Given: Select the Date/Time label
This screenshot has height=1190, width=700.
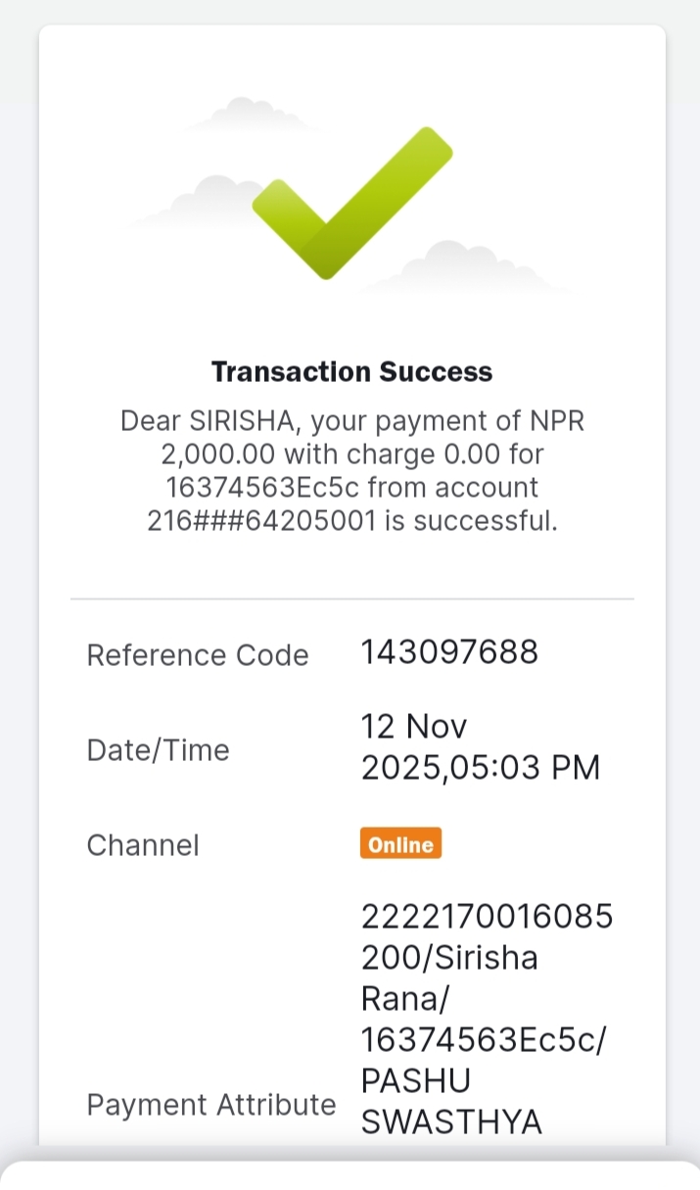Looking at the screenshot, I should point(159,750).
